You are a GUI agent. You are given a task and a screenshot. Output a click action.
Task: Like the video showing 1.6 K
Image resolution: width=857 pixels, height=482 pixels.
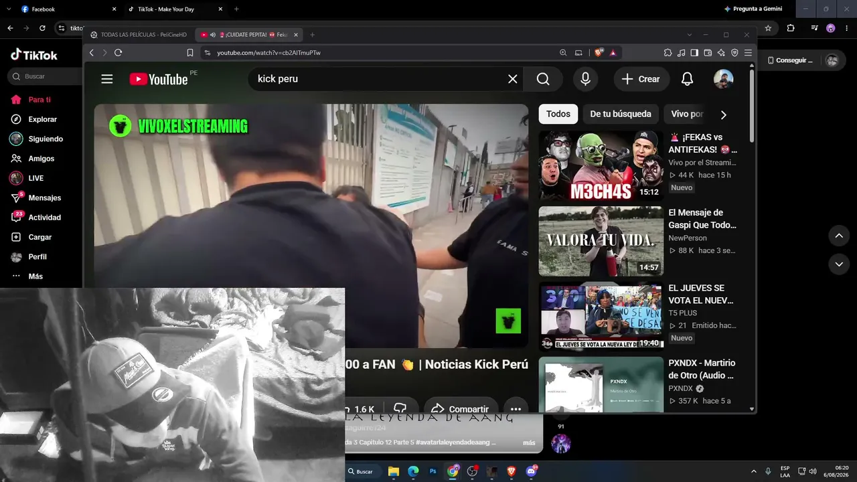click(360, 408)
